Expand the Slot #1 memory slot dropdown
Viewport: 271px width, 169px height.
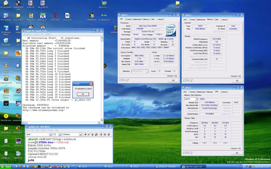tap(196, 99)
